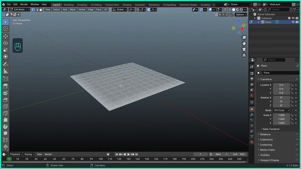The width and height of the screenshot is (301, 169).
Task: Open the Render properties tab
Action: coord(252,73)
